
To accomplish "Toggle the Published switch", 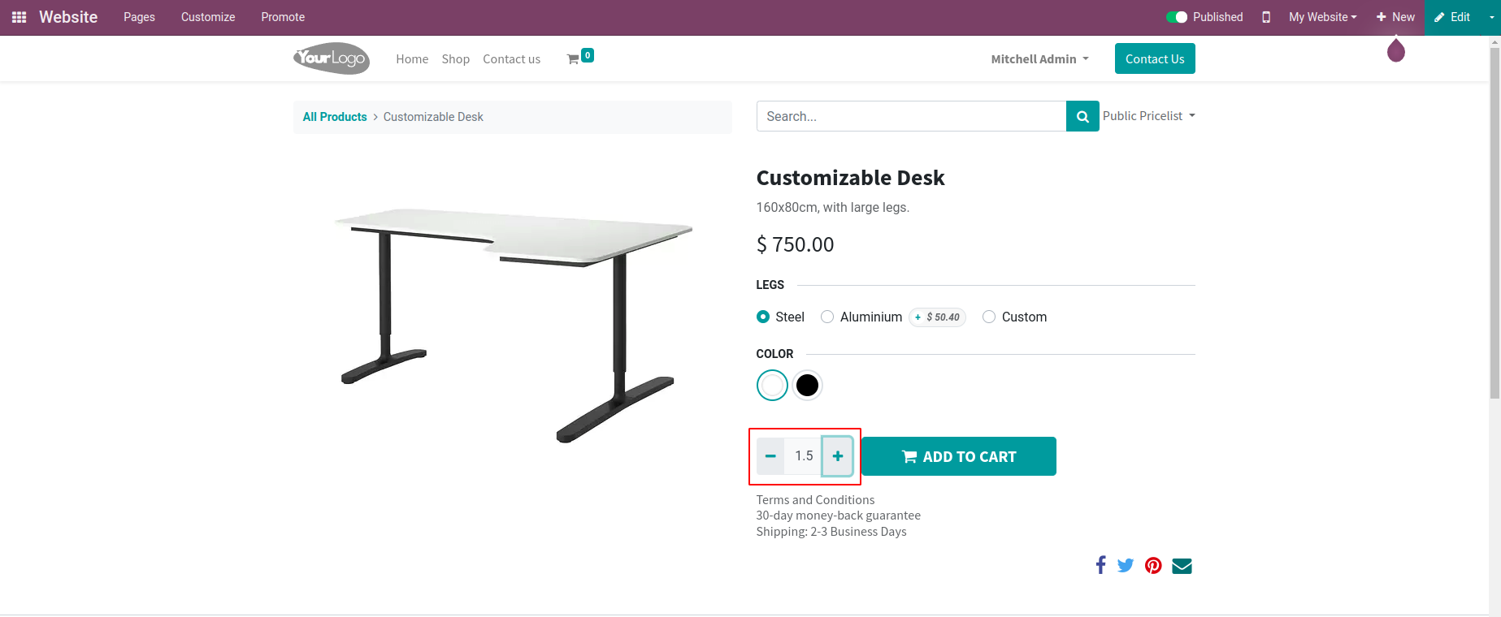I will tap(1176, 17).
